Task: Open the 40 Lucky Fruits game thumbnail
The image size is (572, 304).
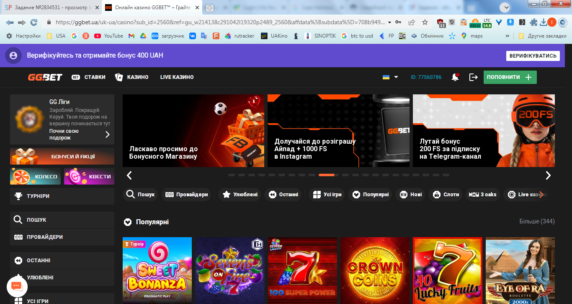Action: pyautogui.click(x=448, y=271)
